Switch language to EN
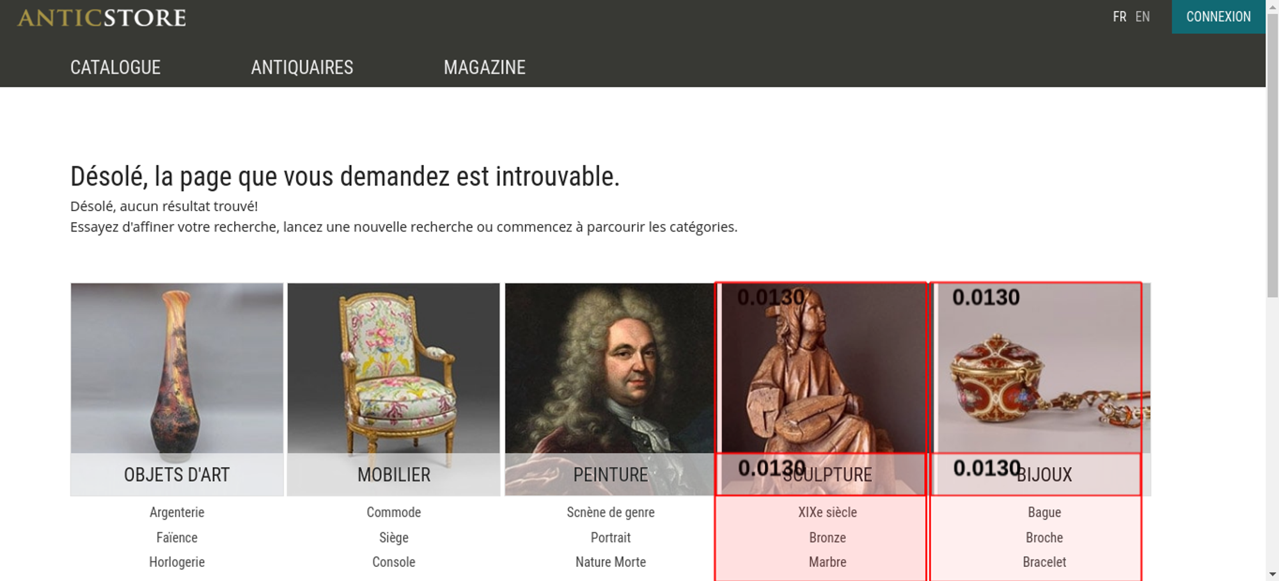The height and width of the screenshot is (581, 1279). coord(1142,17)
